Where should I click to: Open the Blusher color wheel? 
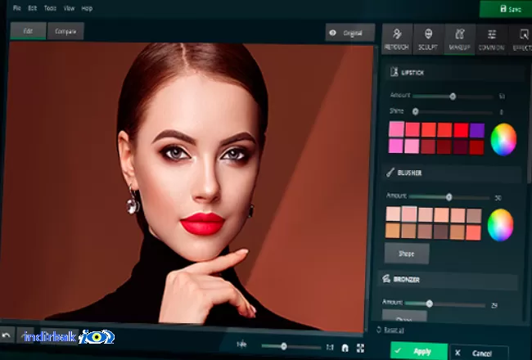click(500, 225)
